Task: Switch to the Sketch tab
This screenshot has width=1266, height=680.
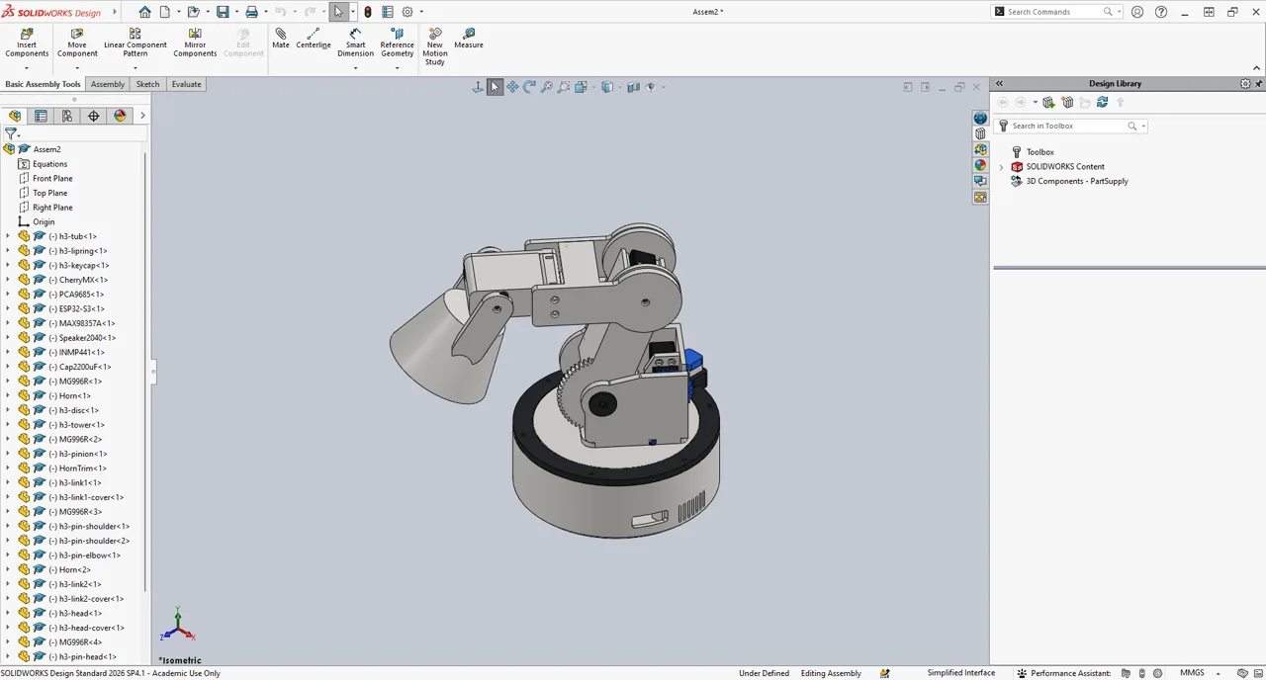Action: 147,84
